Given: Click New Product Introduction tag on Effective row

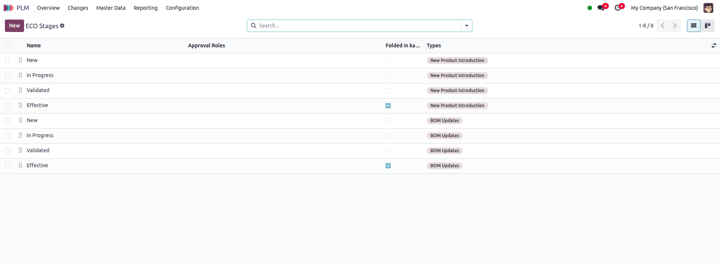Looking at the screenshot, I should (x=457, y=106).
